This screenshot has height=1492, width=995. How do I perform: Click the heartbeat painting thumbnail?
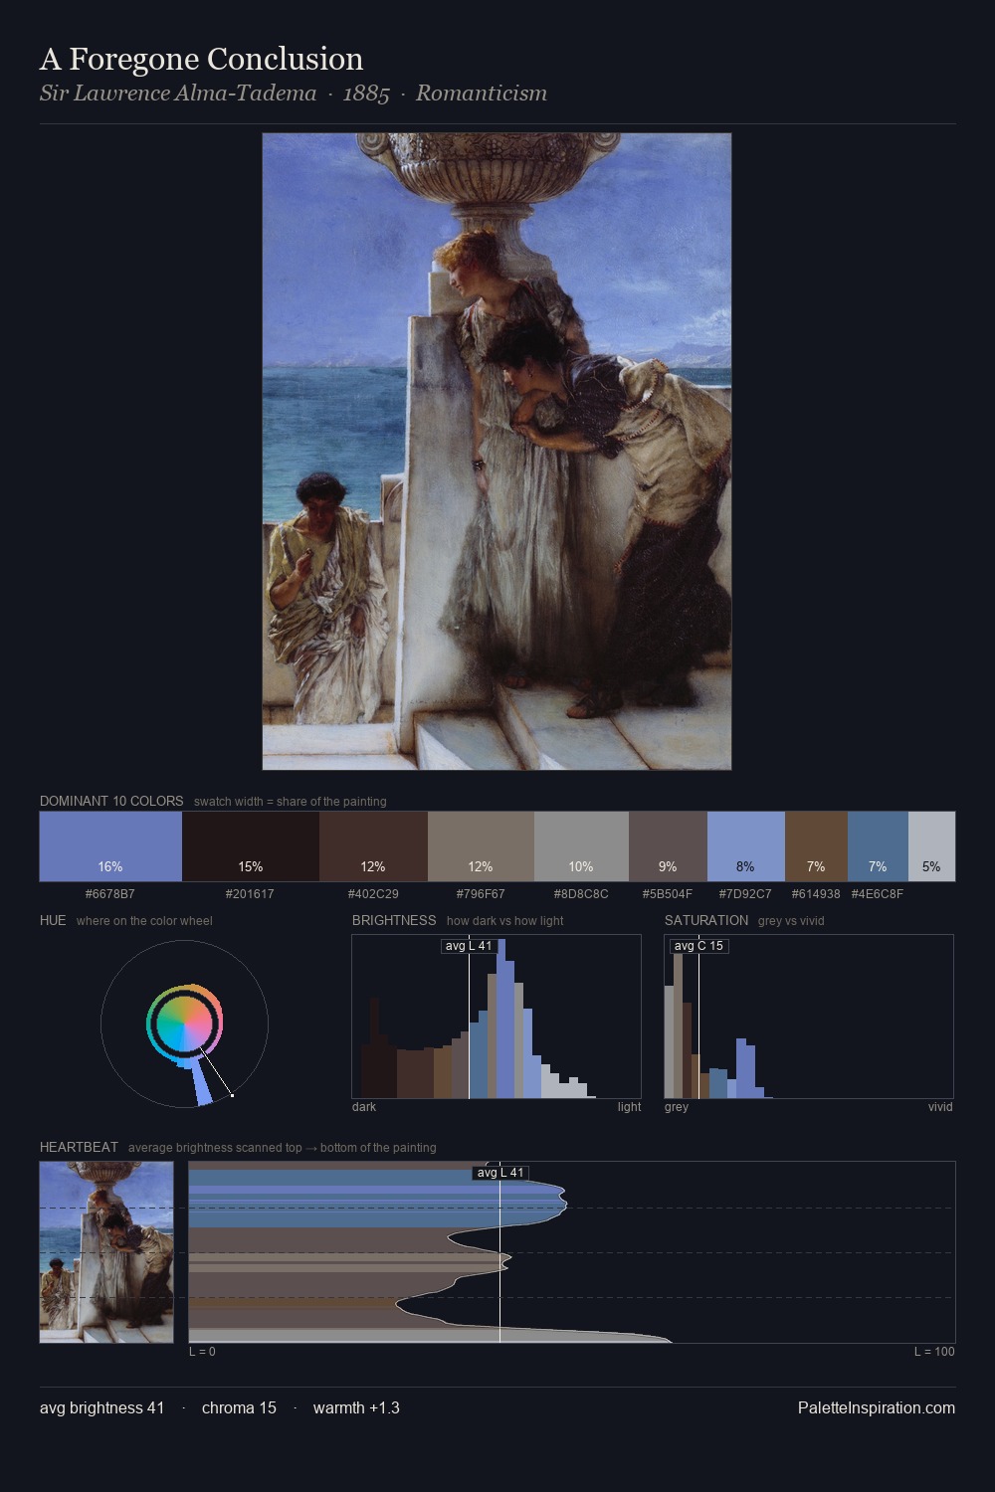click(x=106, y=1252)
